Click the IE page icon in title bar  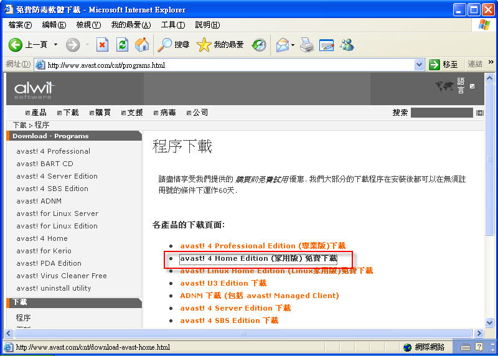(x=9, y=9)
